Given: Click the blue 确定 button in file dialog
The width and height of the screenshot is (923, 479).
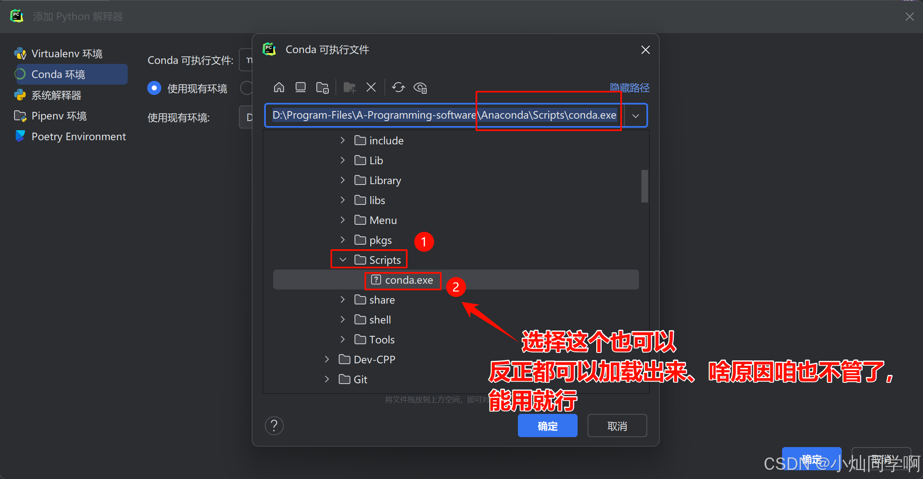Looking at the screenshot, I should point(547,426).
